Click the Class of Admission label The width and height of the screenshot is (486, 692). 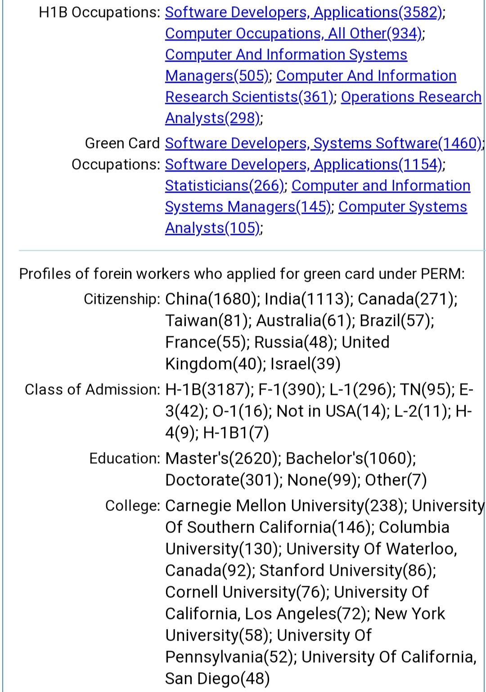click(x=92, y=389)
